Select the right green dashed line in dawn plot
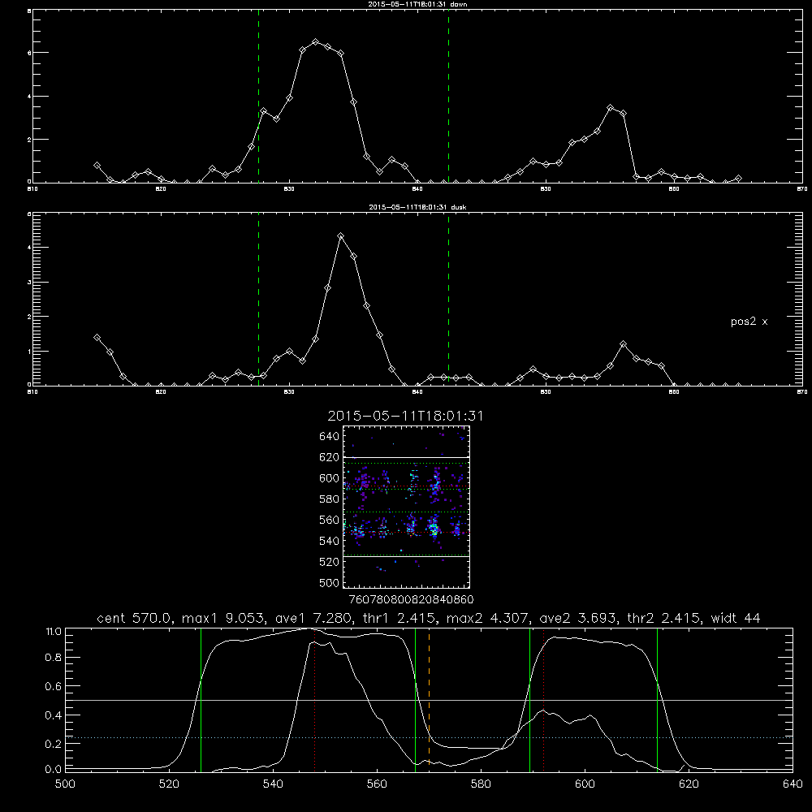 click(448, 97)
